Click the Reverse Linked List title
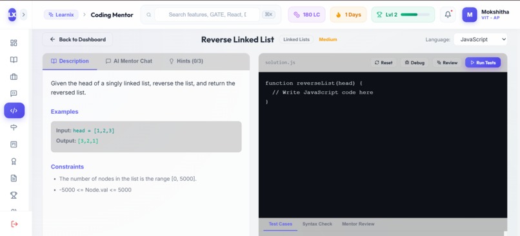The image size is (520, 236). pyautogui.click(x=237, y=39)
